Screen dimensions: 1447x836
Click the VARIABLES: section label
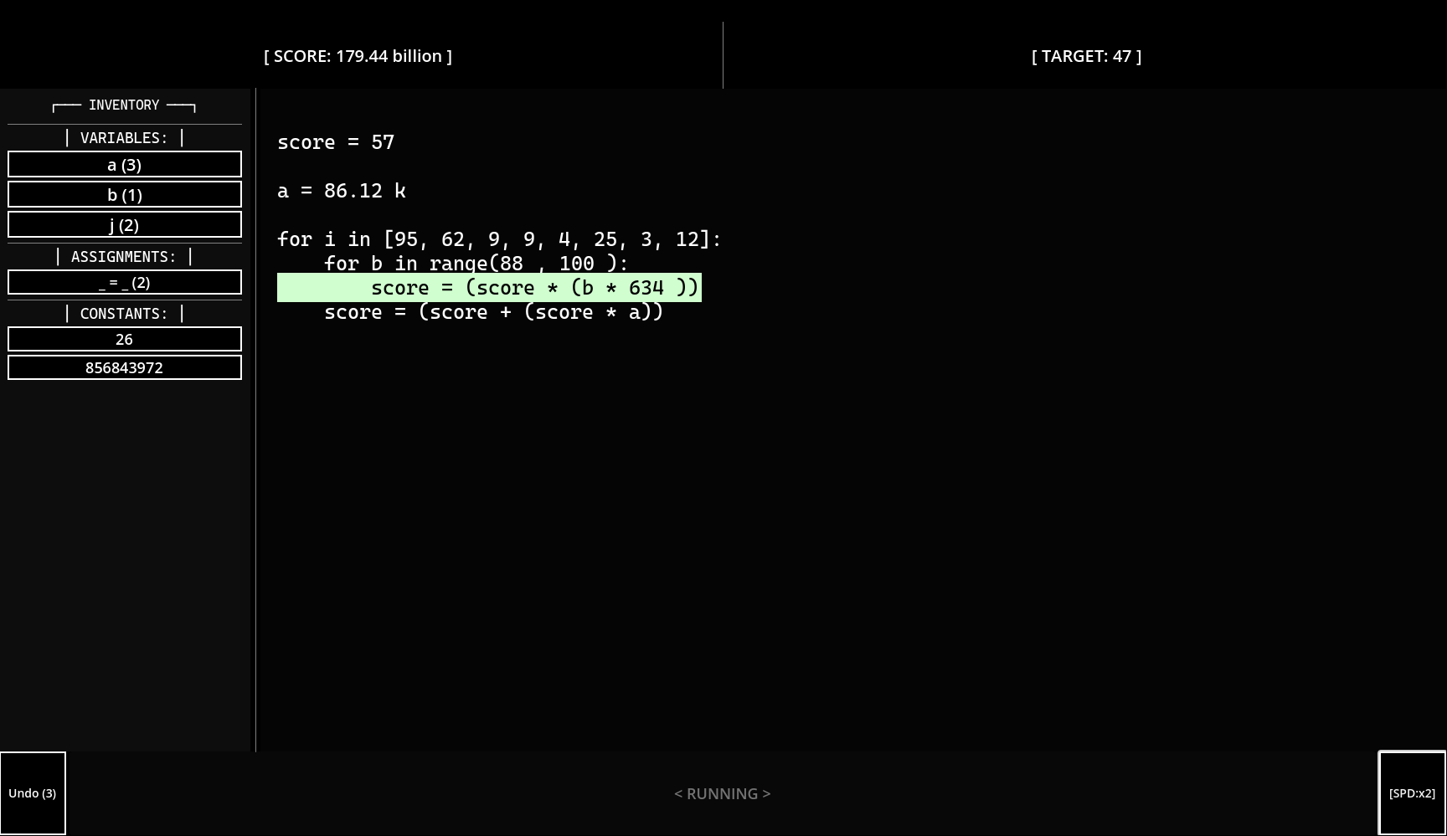pyautogui.click(x=124, y=137)
